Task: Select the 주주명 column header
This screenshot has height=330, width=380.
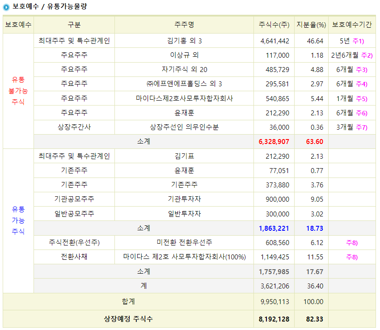Action: [x=184, y=25]
